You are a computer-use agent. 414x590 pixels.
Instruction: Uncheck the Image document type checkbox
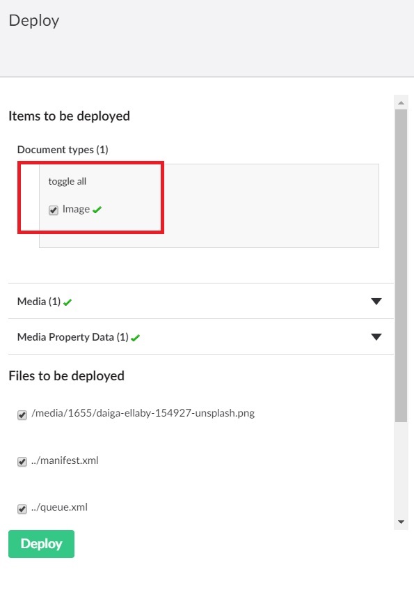[54, 210]
